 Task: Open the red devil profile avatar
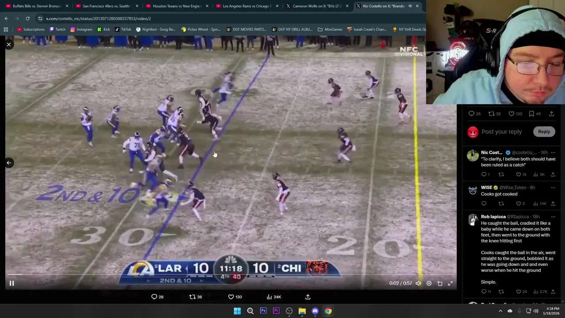(x=473, y=132)
